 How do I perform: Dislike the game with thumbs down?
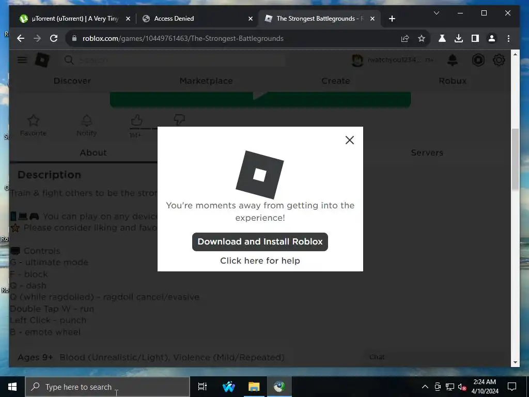coord(179,119)
